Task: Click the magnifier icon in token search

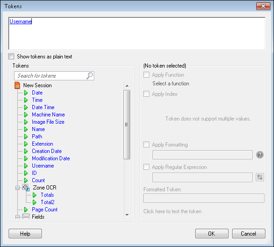Action: 90,76
